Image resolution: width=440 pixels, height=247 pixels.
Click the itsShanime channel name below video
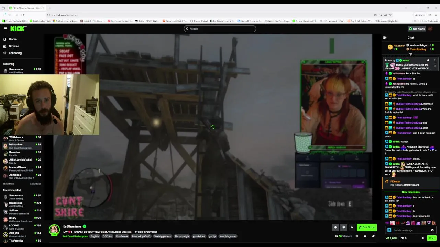(x=72, y=227)
